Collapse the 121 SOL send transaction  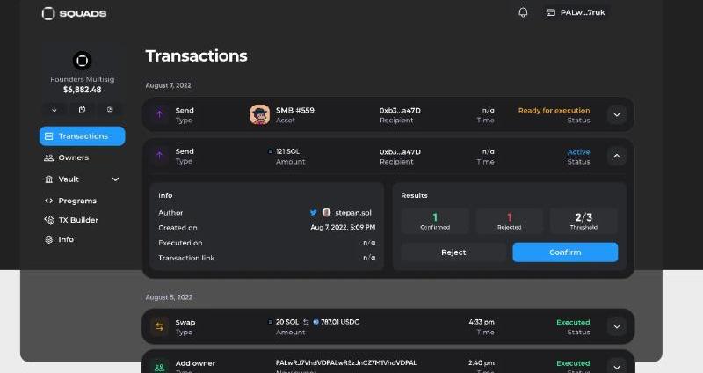pos(617,156)
